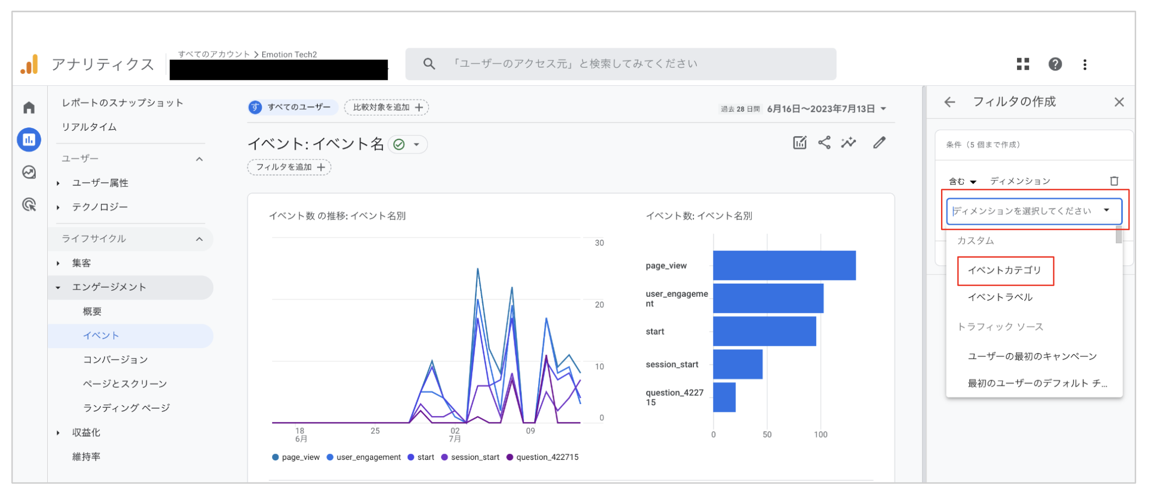Expand テクノロジー tree item
Screen dimensions: 1149x499
point(58,207)
